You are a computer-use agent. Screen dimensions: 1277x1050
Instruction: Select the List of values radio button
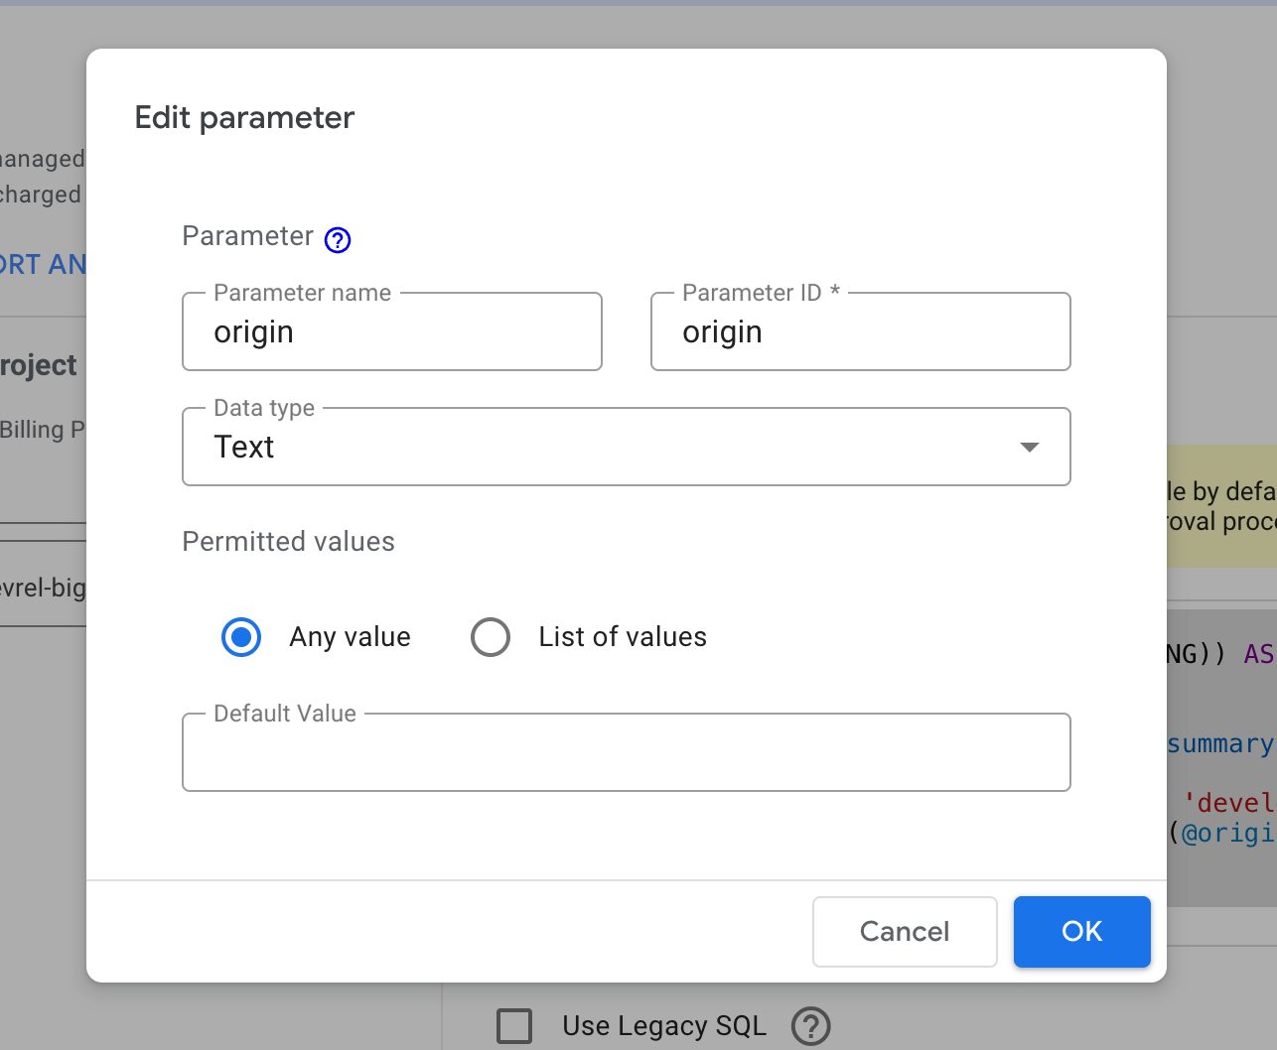point(491,636)
